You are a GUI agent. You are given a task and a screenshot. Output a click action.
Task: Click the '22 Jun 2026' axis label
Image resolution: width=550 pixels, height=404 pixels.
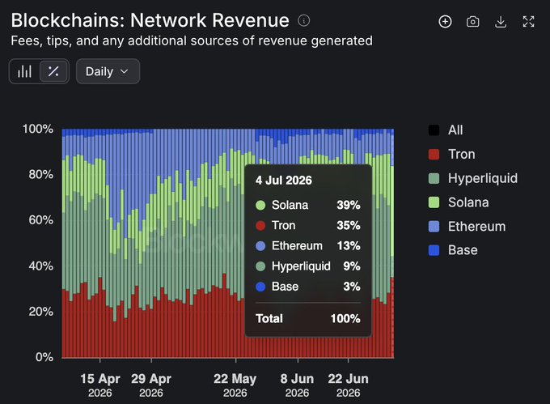click(x=349, y=385)
